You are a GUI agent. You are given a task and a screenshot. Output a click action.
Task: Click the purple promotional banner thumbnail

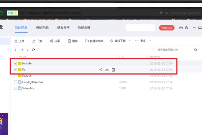(4, 124)
